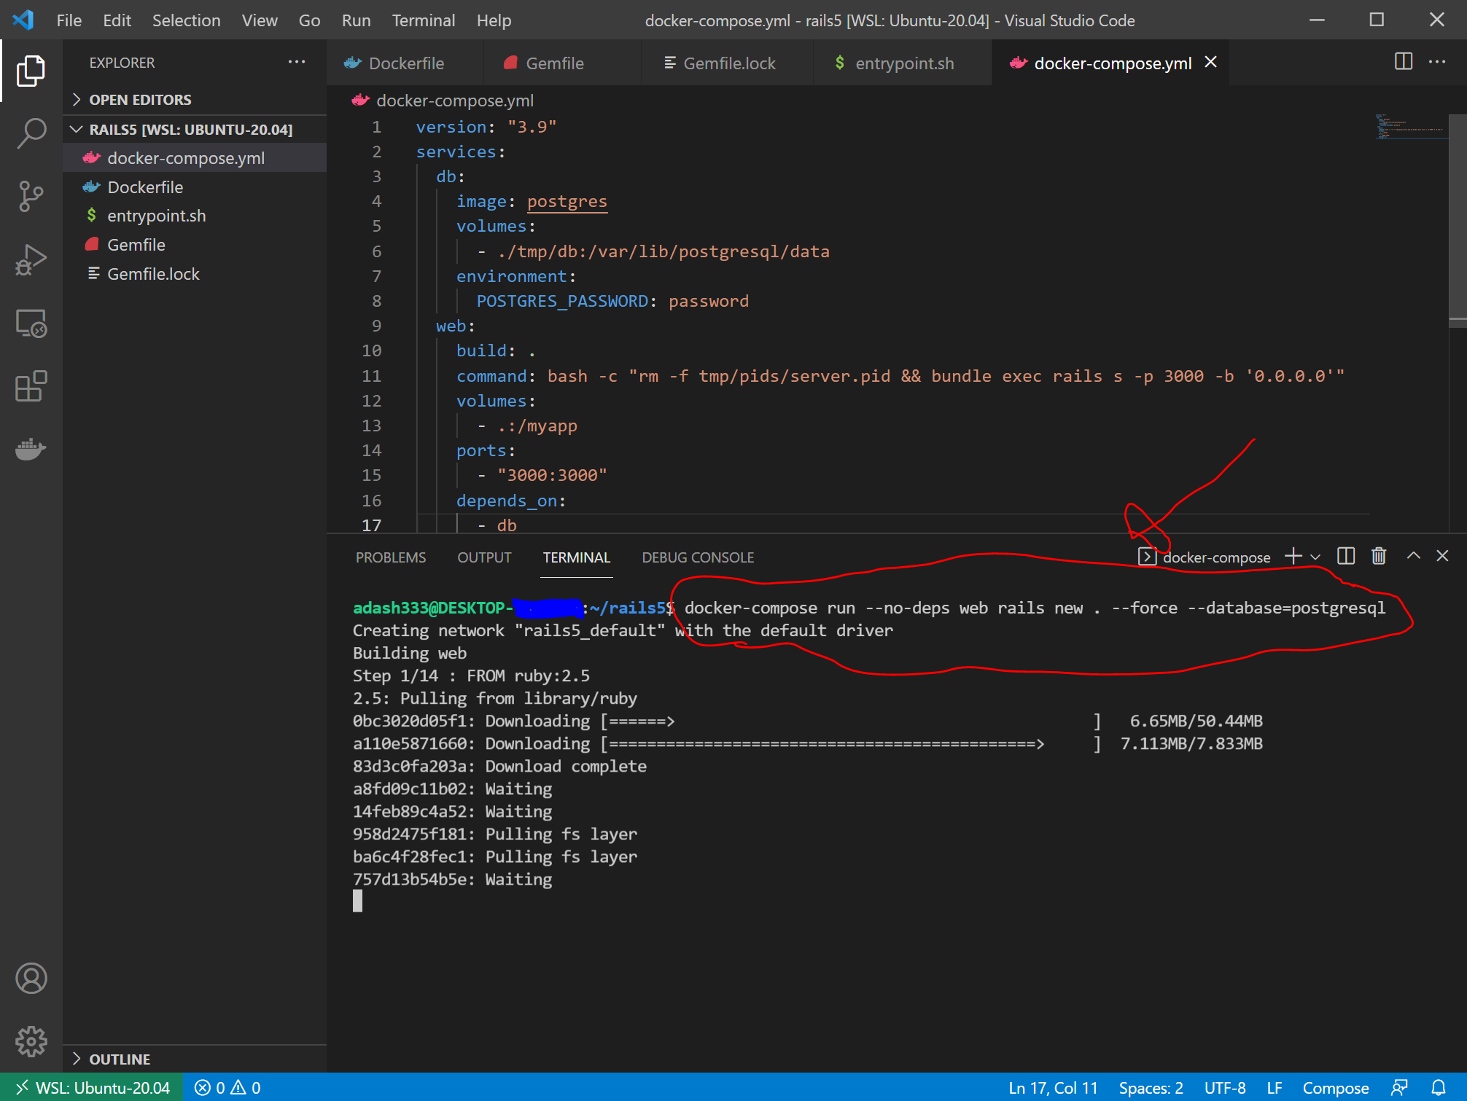Open the Edit menu
The width and height of the screenshot is (1467, 1101).
click(x=117, y=20)
